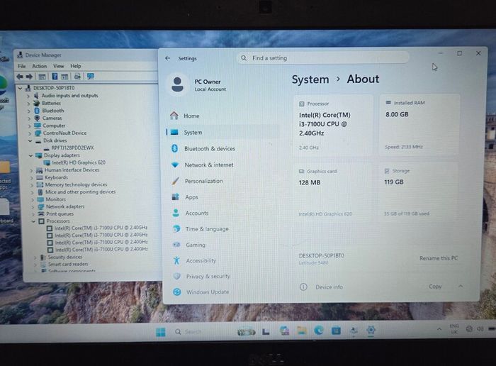The width and height of the screenshot is (496, 366).
Task: Click the Settings back arrow
Action: (168, 58)
